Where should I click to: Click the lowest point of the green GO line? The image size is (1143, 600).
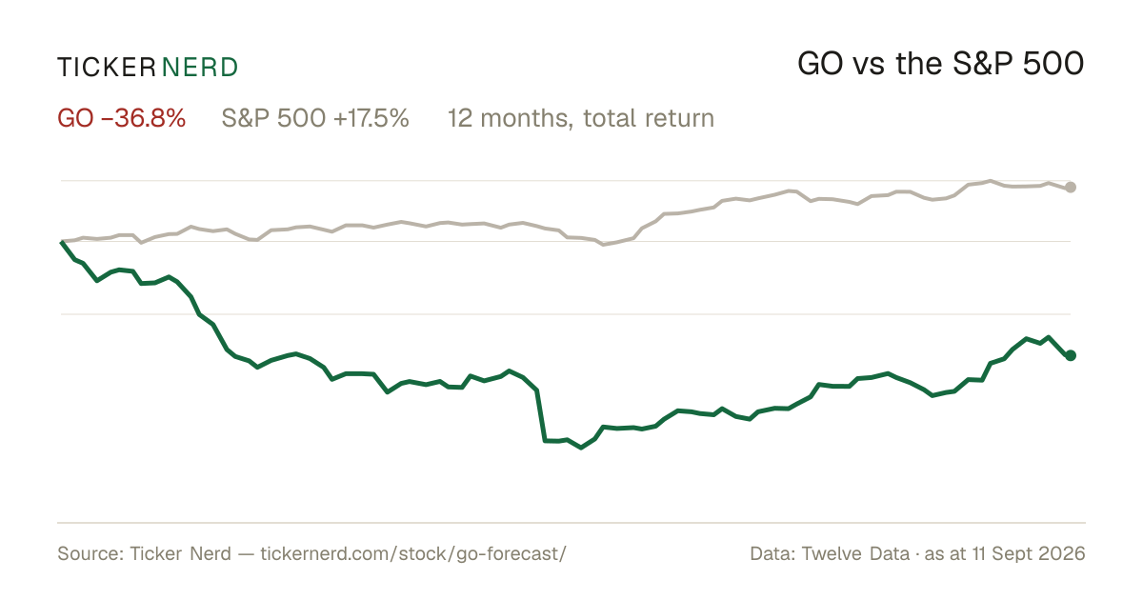tap(582, 448)
